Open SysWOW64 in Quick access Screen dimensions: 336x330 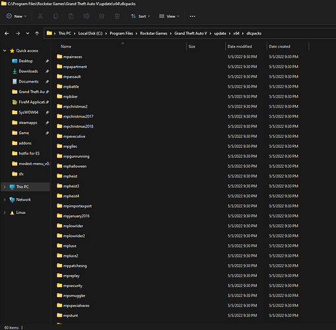point(28,112)
